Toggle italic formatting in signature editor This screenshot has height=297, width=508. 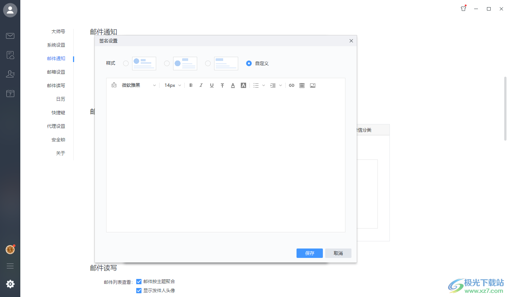[201, 85]
